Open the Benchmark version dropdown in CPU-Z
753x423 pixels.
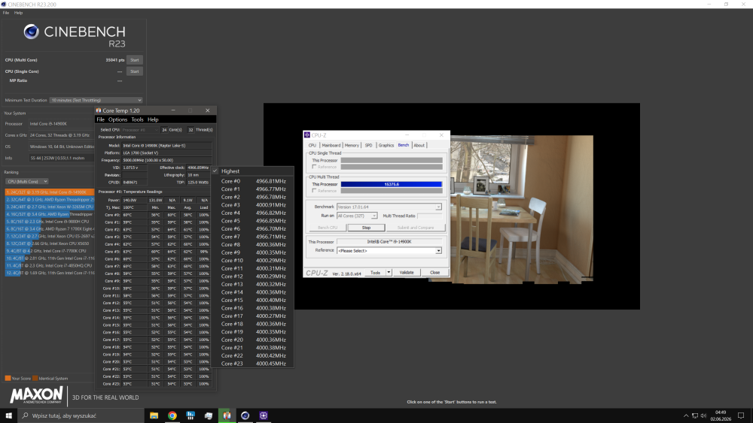(389, 207)
